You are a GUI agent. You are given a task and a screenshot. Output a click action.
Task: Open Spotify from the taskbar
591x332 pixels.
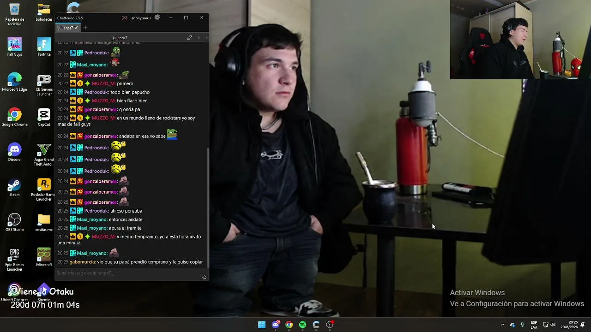[x=302, y=325]
